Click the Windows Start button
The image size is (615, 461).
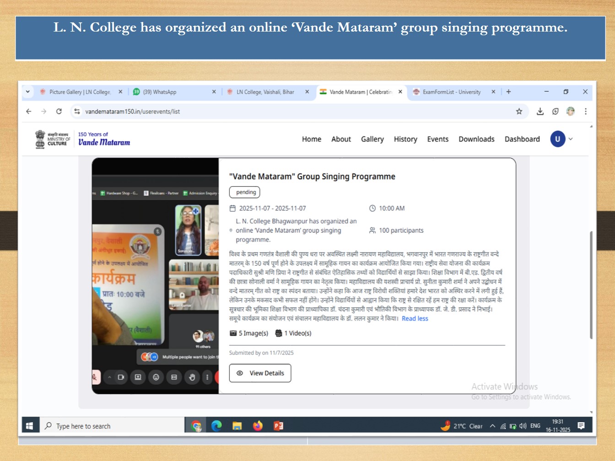coord(29,426)
